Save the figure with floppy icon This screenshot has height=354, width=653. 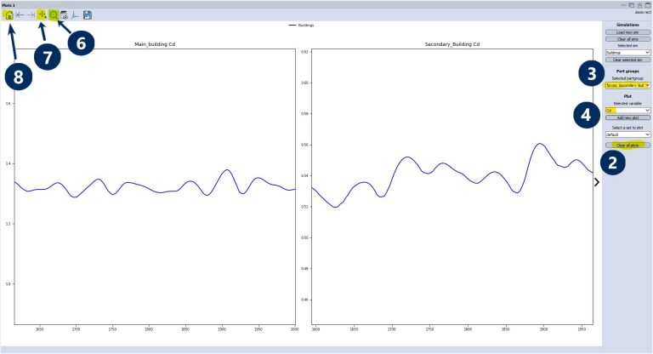(x=87, y=15)
